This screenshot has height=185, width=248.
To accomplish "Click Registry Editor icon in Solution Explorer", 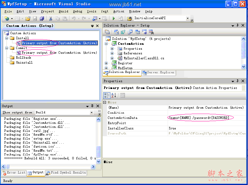I will 123,32.
